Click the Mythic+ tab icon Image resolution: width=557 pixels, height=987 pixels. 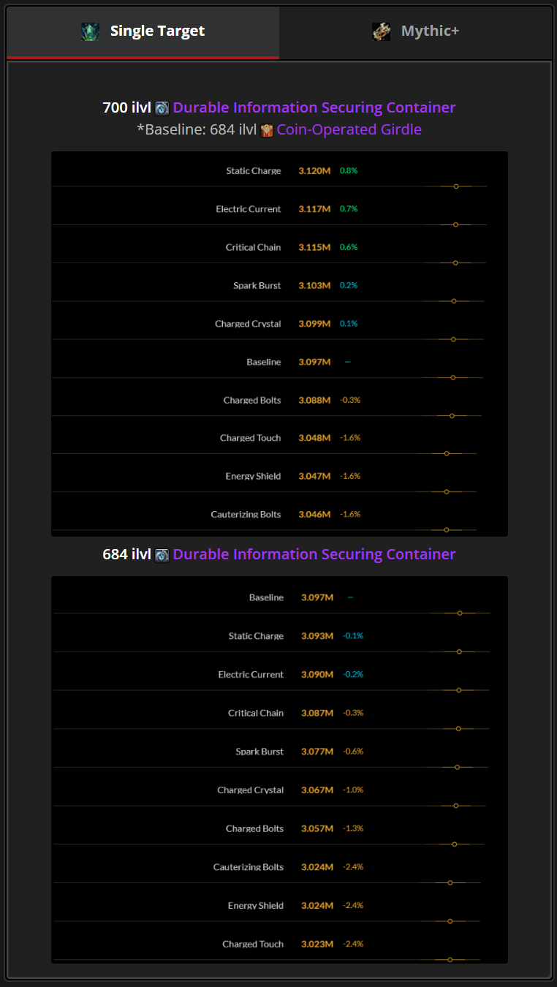381,31
